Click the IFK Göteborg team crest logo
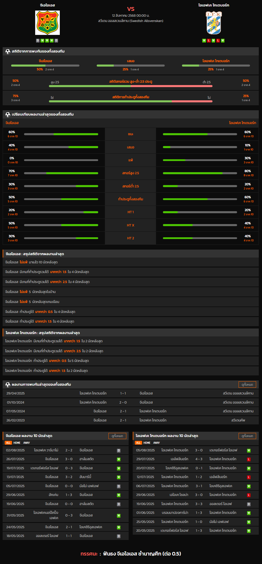The height and width of the screenshot is (564, 262). [x=214, y=23]
